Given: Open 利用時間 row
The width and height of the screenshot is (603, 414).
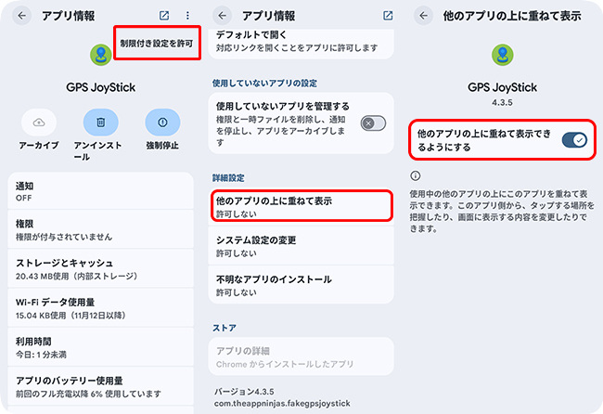Looking at the screenshot, I should click(x=101, y=347).
